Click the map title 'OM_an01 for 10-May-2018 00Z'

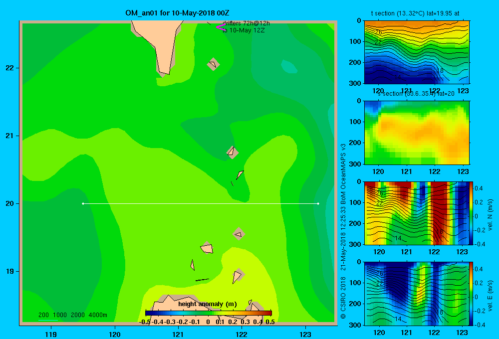pos(177,13)
